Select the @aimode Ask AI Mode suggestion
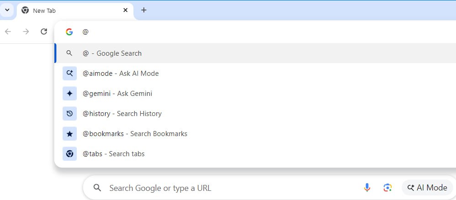This screenshot has height=200, width=456. click(255, 74)
